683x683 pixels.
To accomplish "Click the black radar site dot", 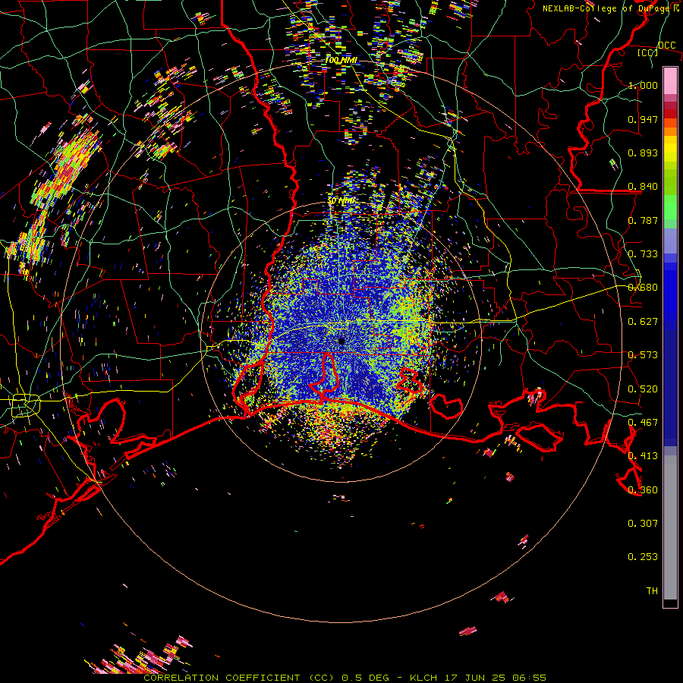I will point(341,341).
